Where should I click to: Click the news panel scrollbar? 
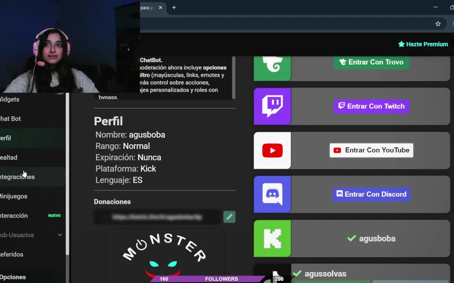(234, 77)
